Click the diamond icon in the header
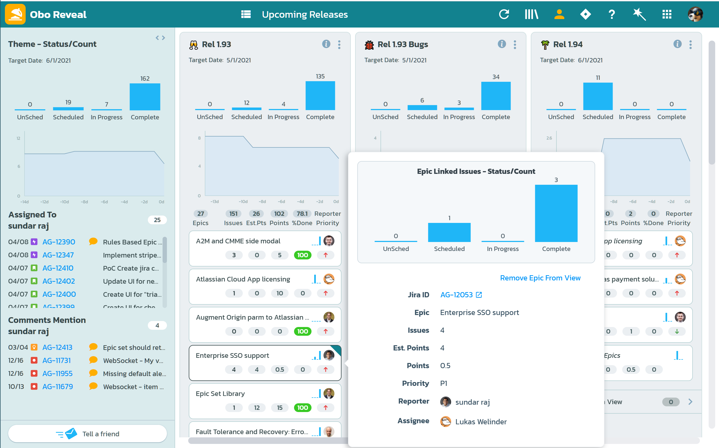Screen dimensions: 719x448 coord(585,14)
